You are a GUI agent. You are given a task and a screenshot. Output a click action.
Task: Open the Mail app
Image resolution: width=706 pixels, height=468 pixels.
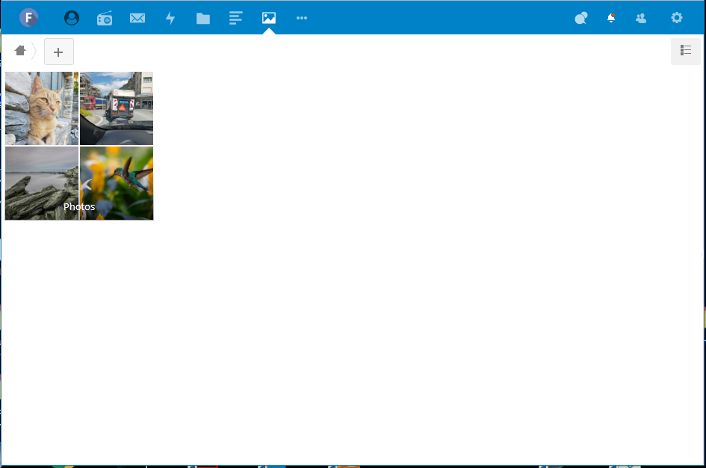coord(137,17)
